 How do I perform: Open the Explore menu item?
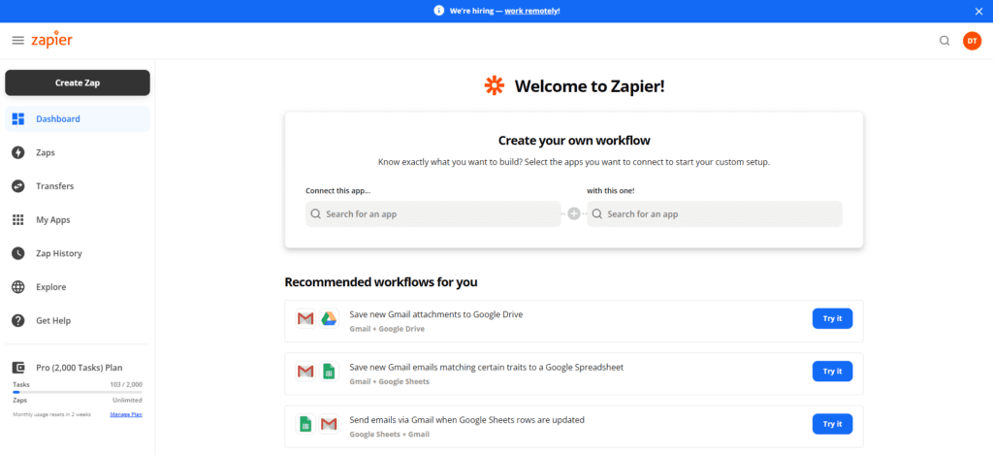(51, 287)
